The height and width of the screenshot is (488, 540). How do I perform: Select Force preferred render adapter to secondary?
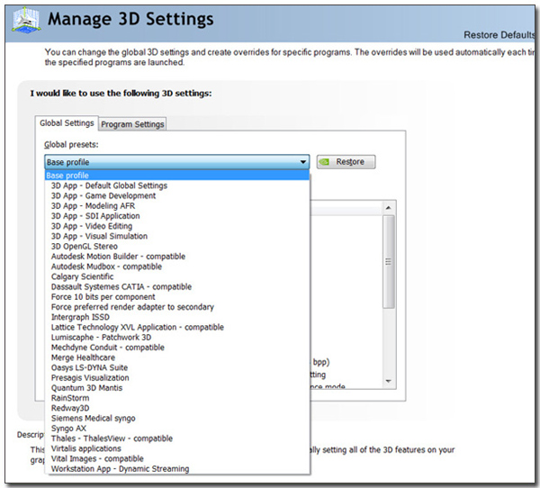(x=177, y=307)
